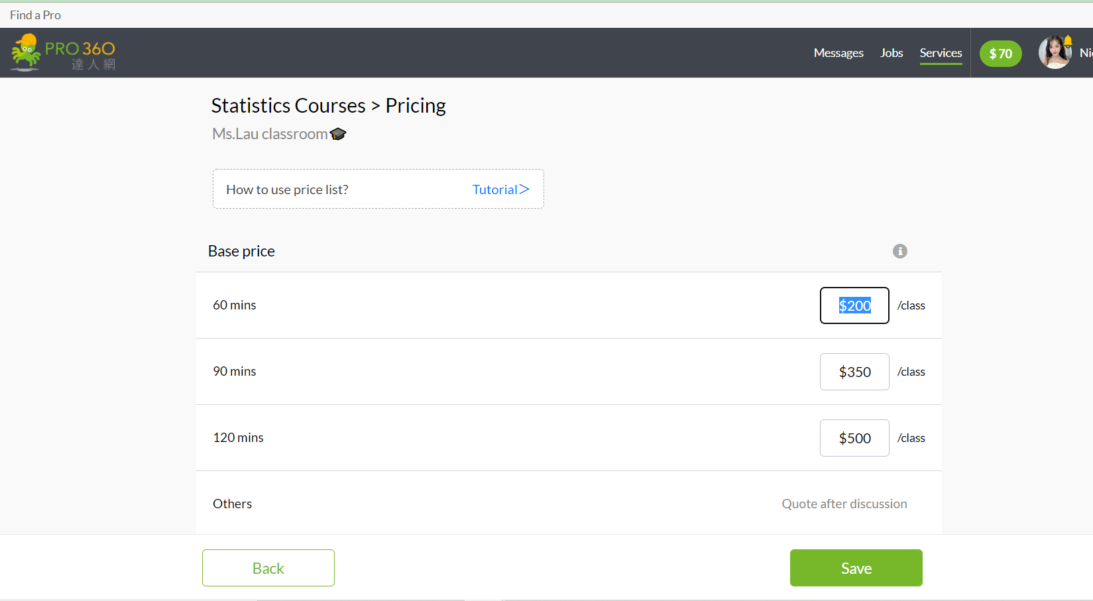1093x601 pixels.
Task: Click the user name next to avatar
Action: pyautogui.click(x=1086, y=53)
